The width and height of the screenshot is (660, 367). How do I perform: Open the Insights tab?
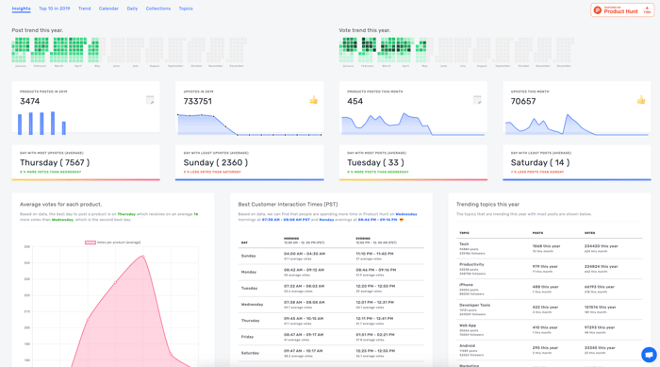[21, 8]
